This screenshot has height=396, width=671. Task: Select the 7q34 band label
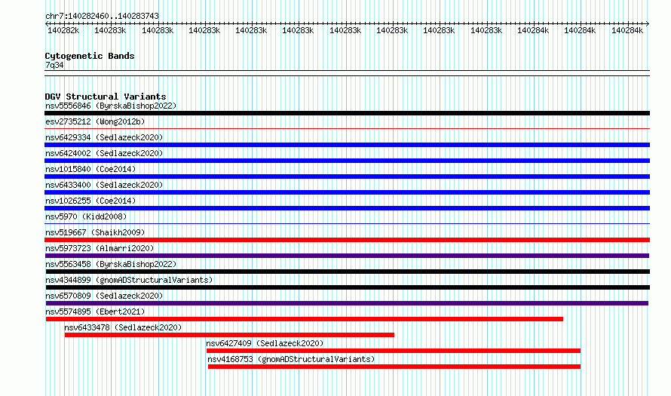click(x=54, y=65)
